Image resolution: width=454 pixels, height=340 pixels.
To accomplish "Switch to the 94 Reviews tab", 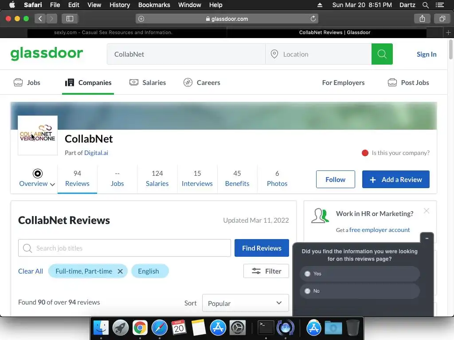I will tap(77, 179).
